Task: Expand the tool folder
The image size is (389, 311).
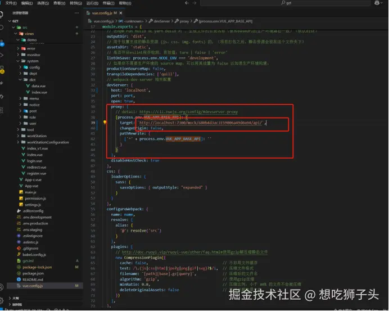Action: click(18, 129)
